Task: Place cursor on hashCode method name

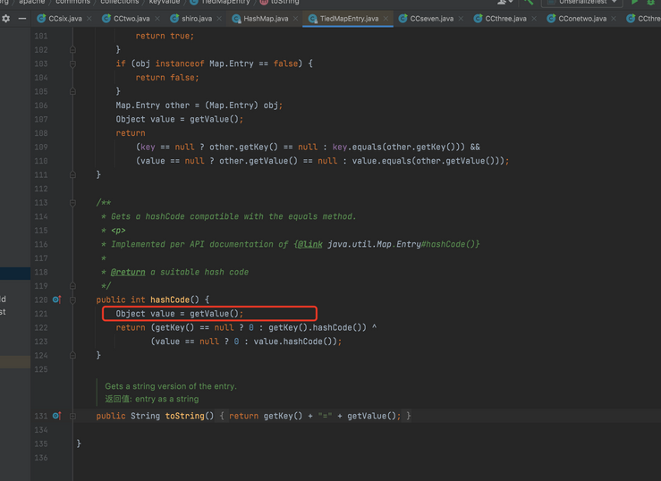Action: (x=170, y=300)
